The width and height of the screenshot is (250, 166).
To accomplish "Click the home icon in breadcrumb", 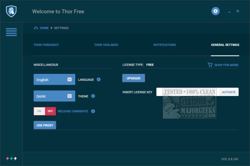I will coord(36,28).
